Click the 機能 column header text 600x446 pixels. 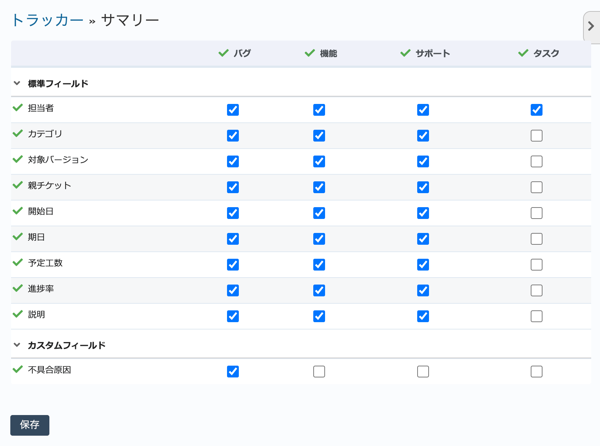(328, 53)
